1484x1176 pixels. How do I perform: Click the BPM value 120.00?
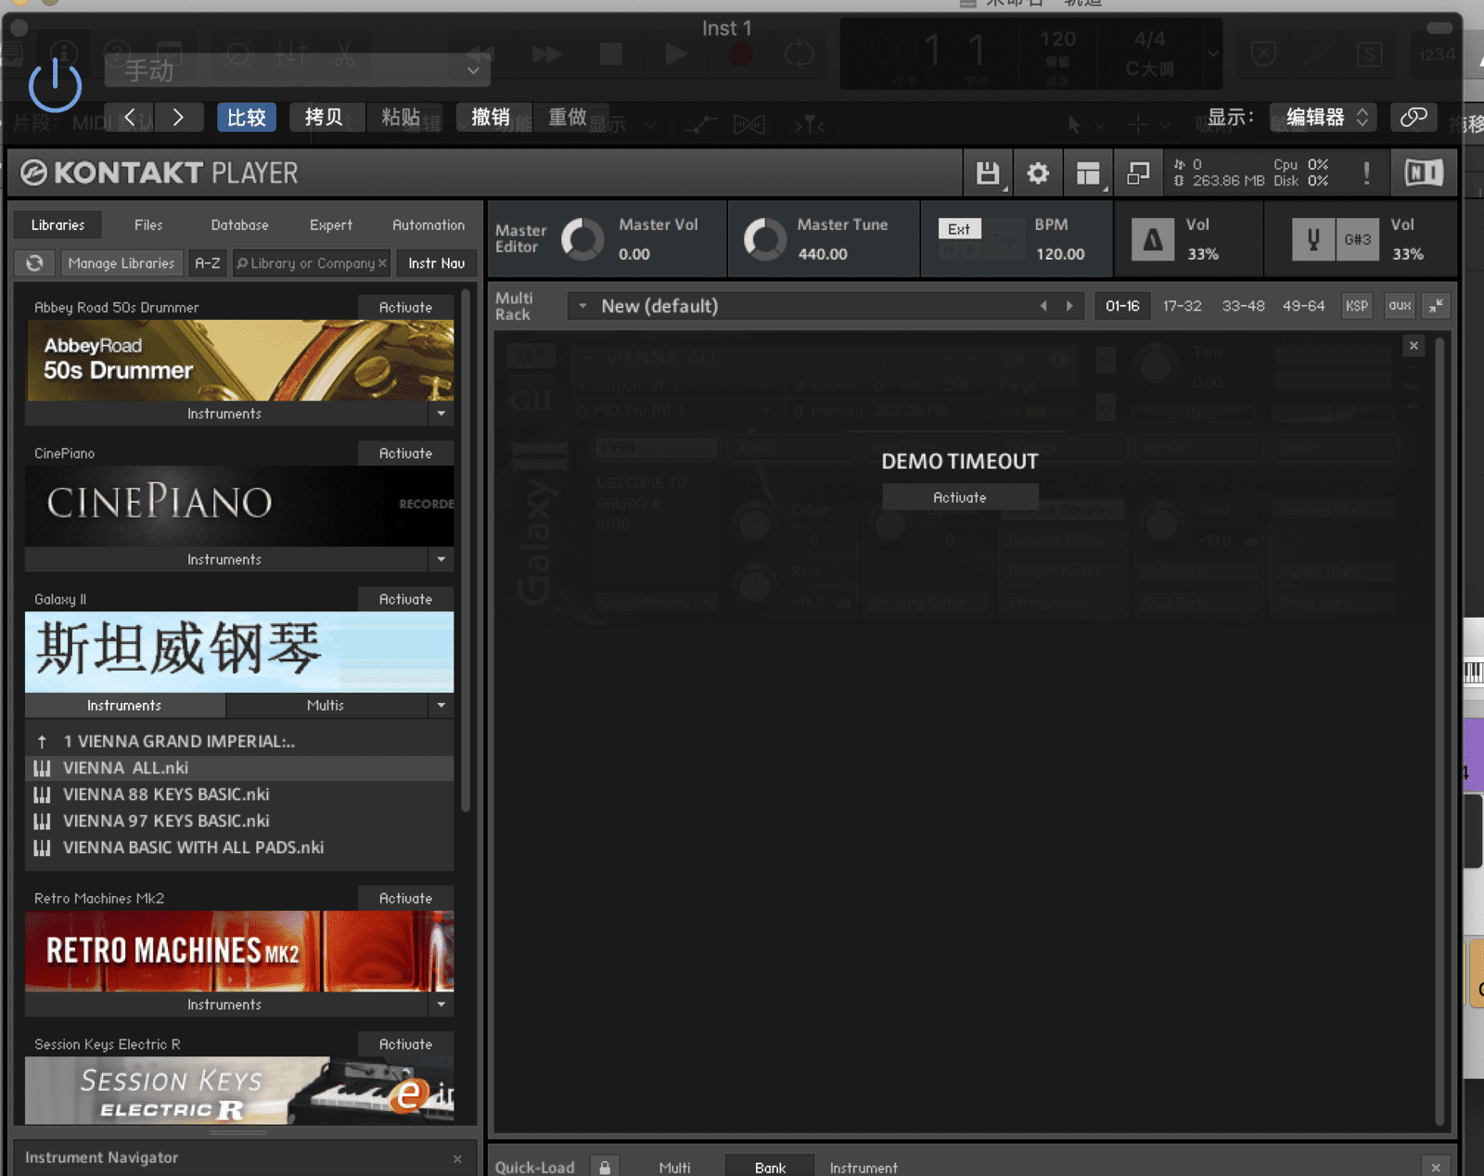point(1060,254)
